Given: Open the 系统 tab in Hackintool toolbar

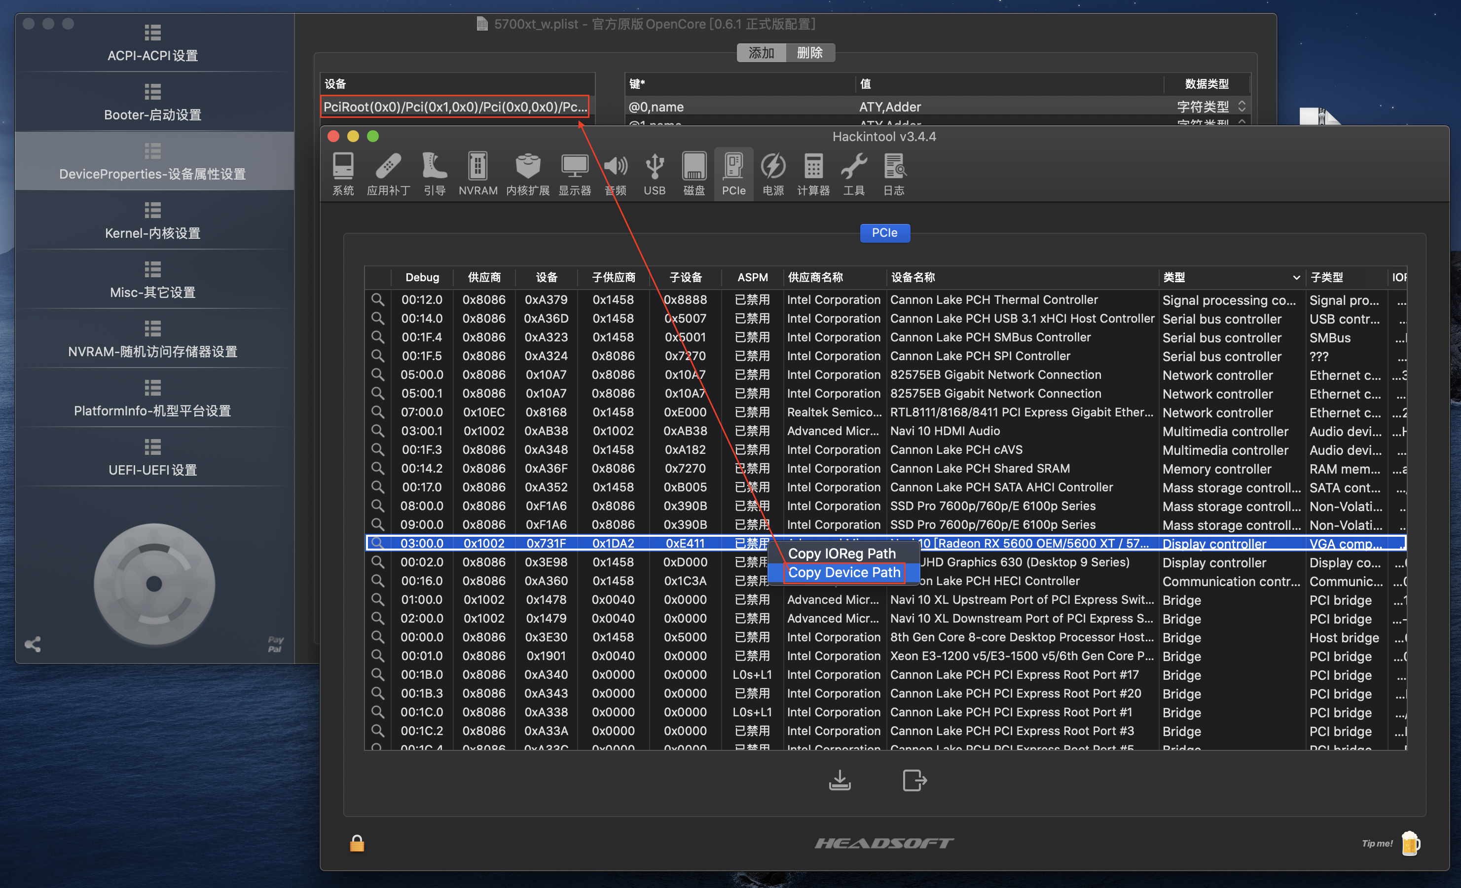Looking at the screenshot, I should point(343,174).
